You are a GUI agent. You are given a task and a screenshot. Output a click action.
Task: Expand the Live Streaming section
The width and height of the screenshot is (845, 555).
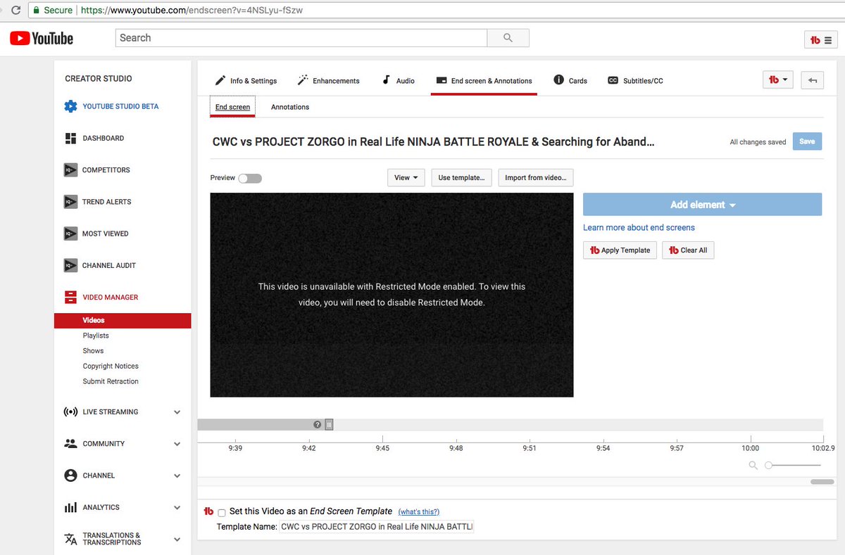(177, 412)
